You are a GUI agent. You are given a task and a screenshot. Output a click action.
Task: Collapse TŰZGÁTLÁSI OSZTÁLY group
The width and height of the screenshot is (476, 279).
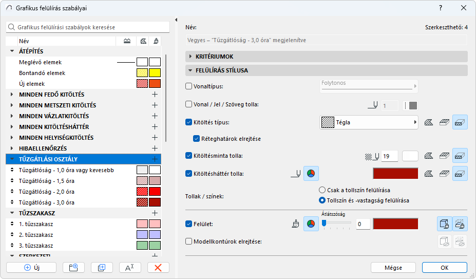(12, 159)
